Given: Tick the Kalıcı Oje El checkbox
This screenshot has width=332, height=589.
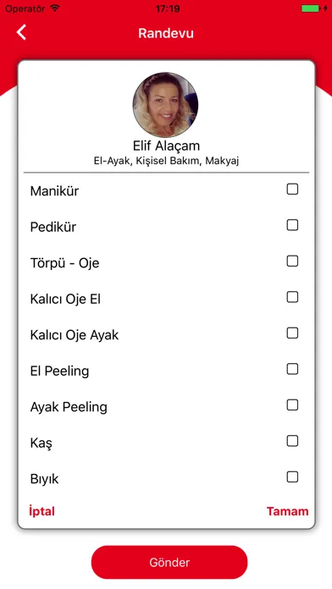Looking at the screenshot, I should click(x=292, y=297).
